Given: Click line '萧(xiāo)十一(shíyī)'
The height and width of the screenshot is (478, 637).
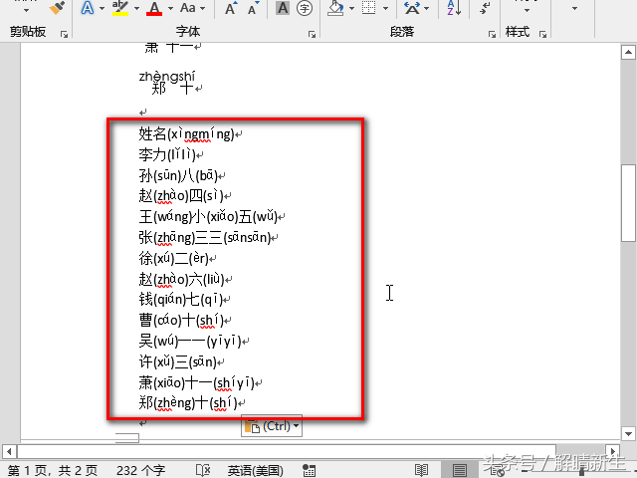Looking at the screenshot, I should pos(197,382).
